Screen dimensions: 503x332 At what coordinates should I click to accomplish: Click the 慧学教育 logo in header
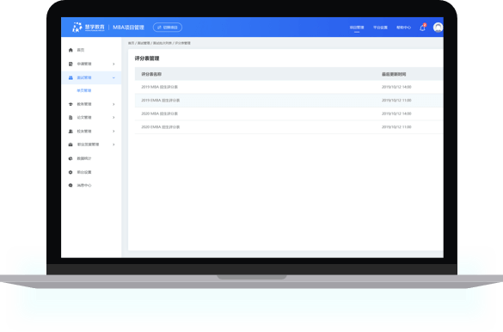coord(89,28)
